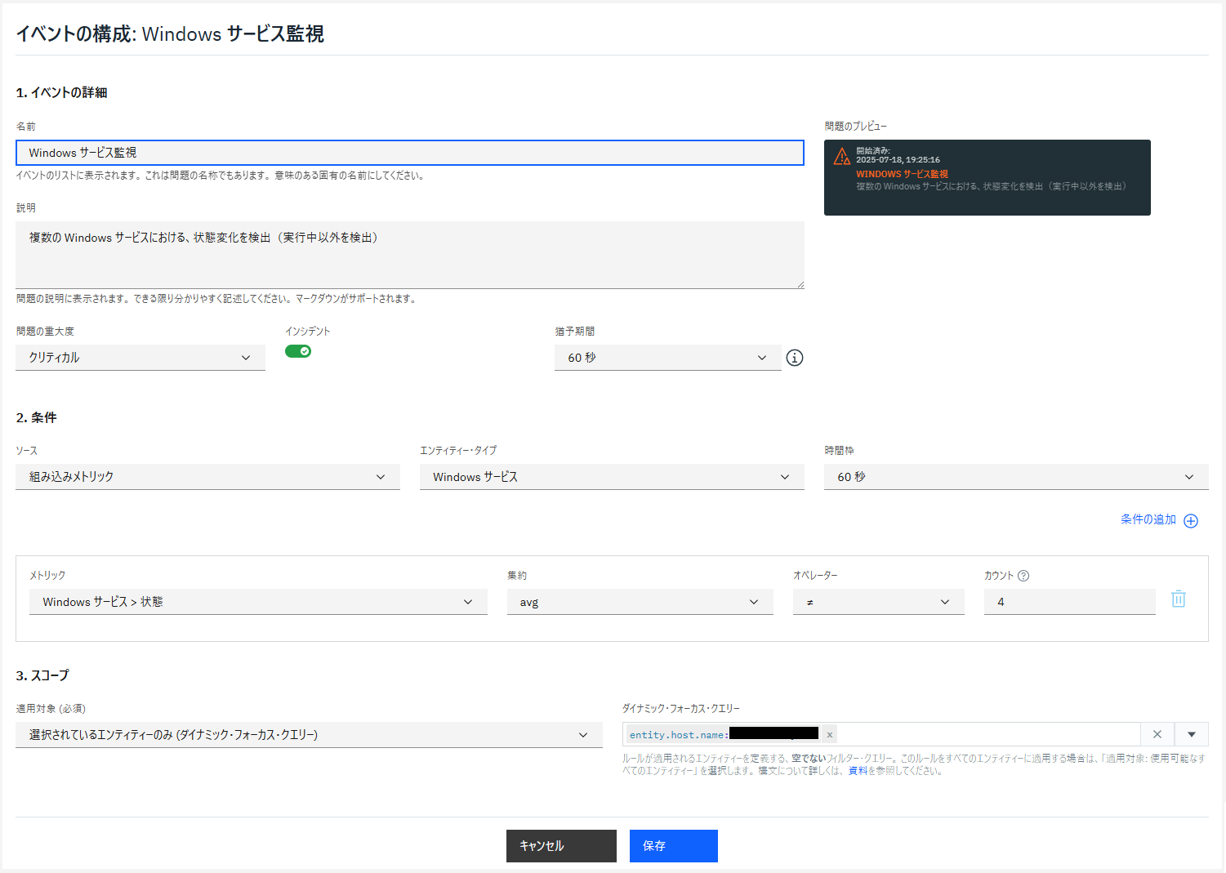Click the '3. スコープ' heading
Viewport: 1226px width, 873px height.
[42, 676]
